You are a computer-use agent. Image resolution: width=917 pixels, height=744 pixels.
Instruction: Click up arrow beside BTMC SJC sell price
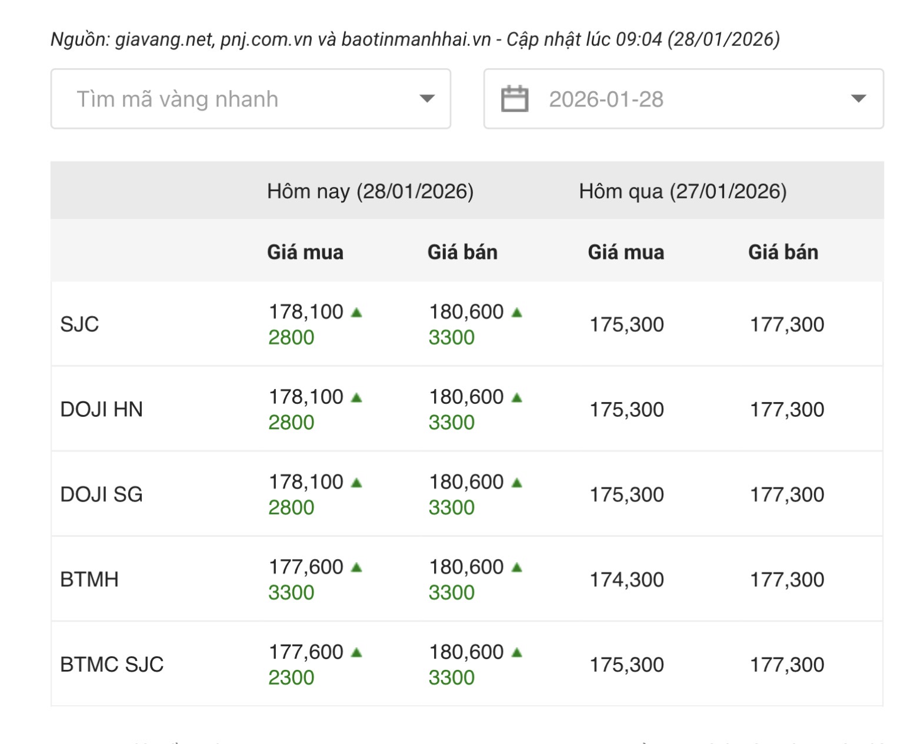pos(516,652)
